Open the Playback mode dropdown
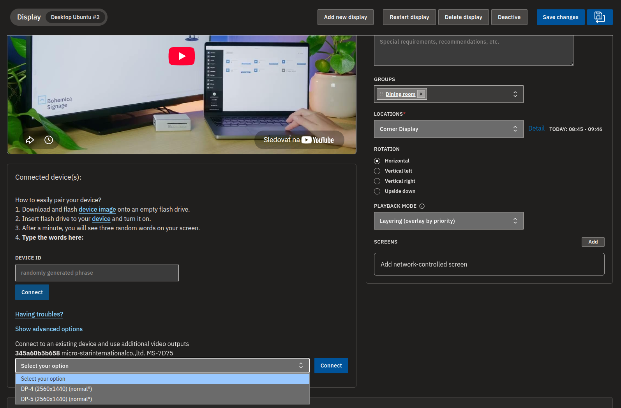The image size is (621, 408). pyautogui.click(x=448, y=221)
